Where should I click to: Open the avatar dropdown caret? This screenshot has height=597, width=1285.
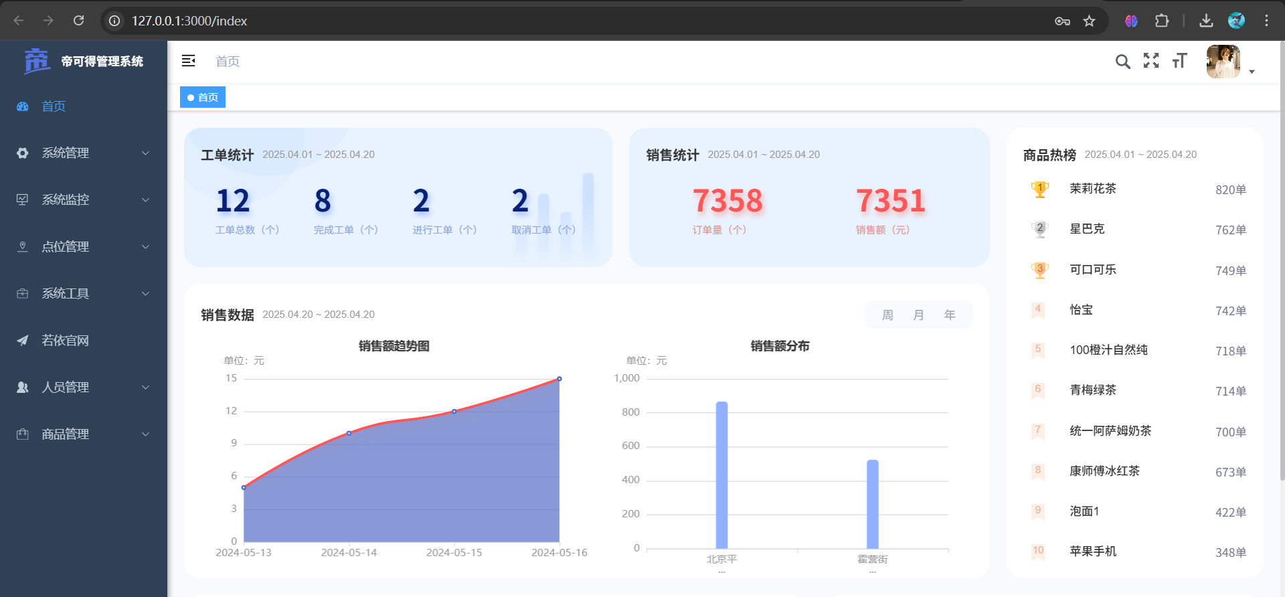1252,72
